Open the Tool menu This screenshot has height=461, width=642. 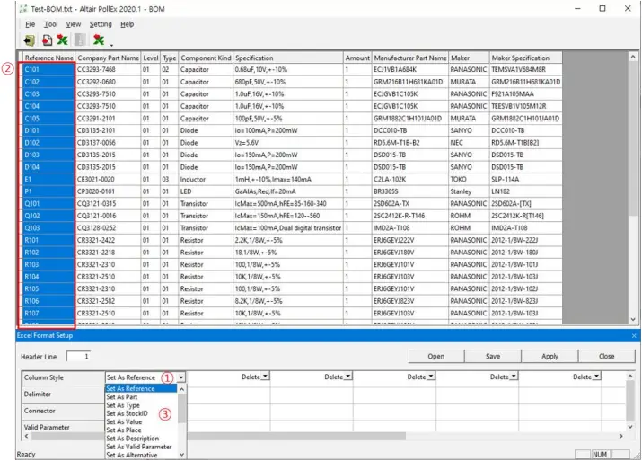51,24
